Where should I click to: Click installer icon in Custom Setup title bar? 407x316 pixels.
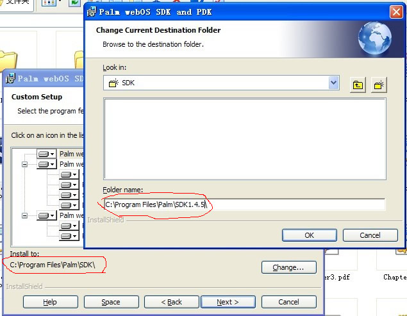(10, 78)
